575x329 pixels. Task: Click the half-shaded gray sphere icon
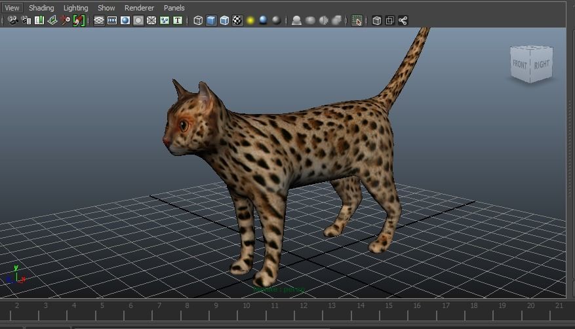(x=323, y=20)
